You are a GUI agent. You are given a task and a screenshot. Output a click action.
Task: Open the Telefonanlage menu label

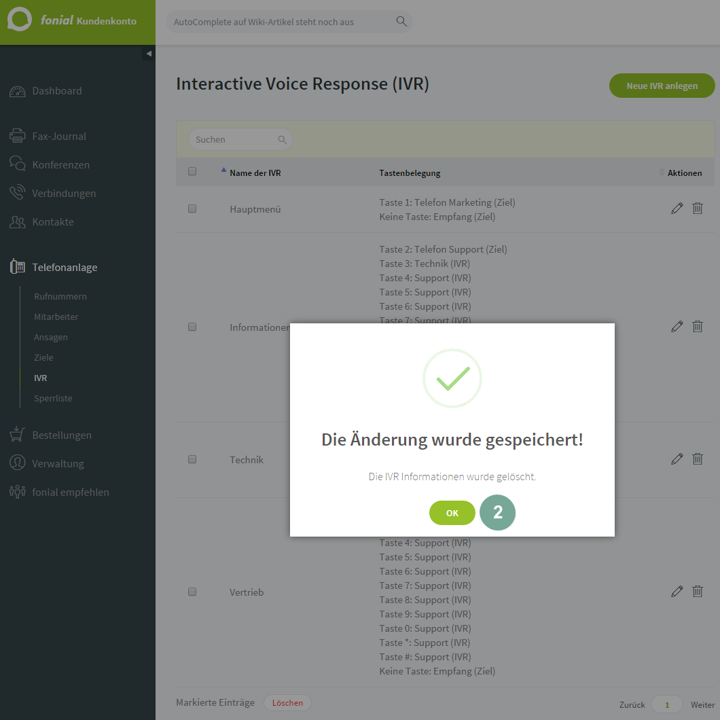pos(65,267)
